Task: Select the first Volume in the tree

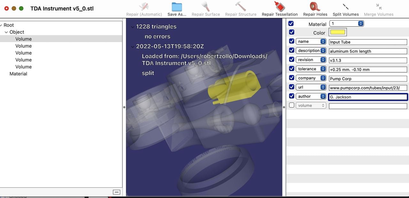Action: pos(23,39)
